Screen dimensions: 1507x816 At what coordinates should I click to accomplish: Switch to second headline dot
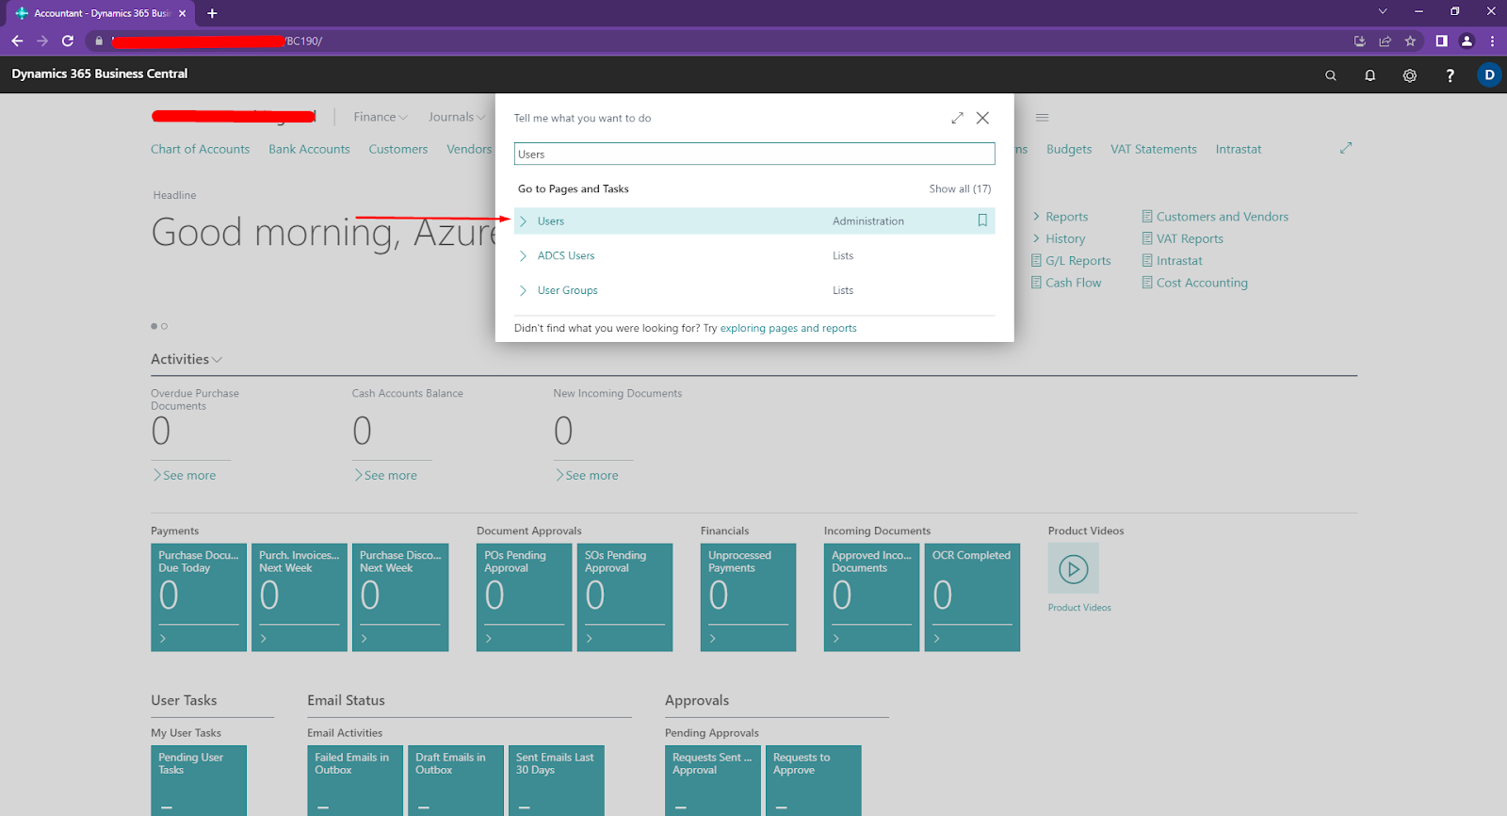(164, 326)
